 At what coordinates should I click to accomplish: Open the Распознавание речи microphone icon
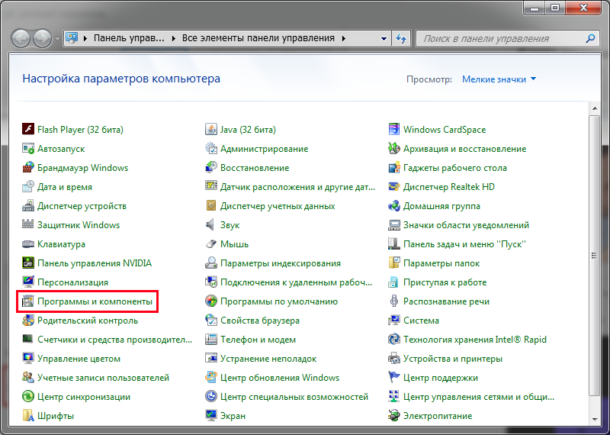click(x=394, y=301)
